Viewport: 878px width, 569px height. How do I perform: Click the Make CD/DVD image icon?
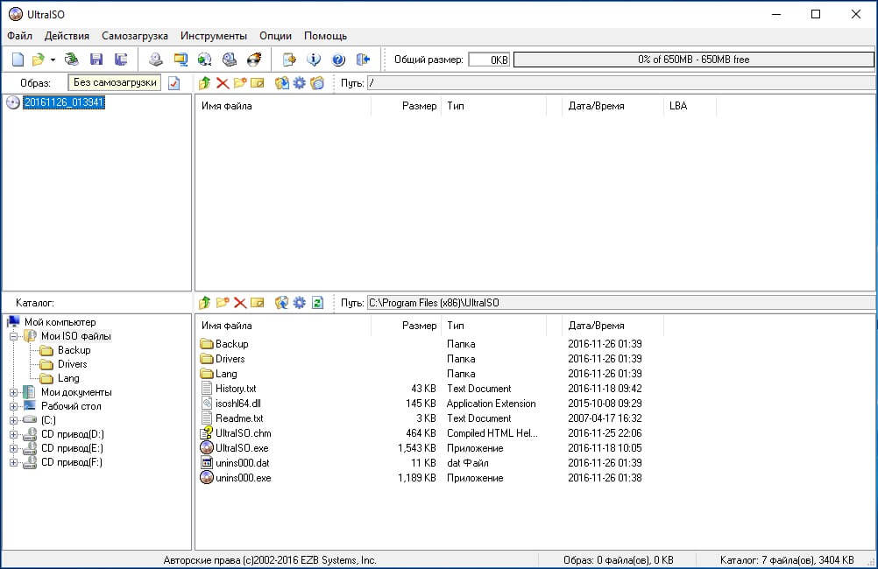click(x=156, y=60)
